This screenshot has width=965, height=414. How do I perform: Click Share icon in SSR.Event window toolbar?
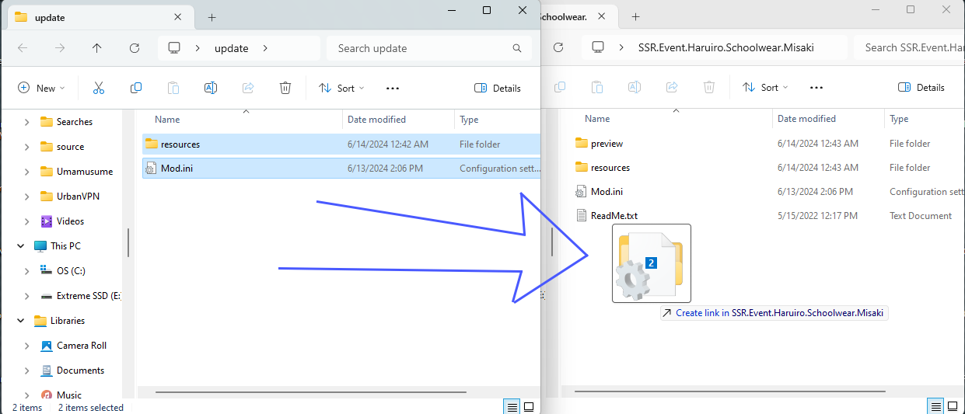[x=672, y=87]
